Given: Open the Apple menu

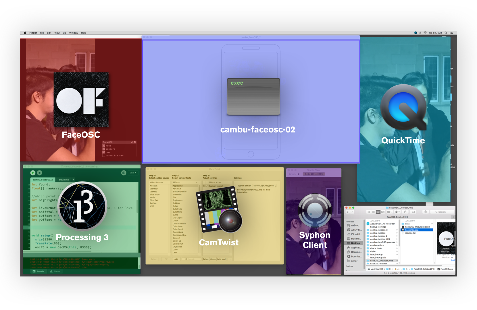Looking at the screenshot, I should point(25,33).
